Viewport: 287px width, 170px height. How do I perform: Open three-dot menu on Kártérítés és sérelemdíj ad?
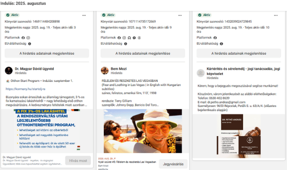276,15
